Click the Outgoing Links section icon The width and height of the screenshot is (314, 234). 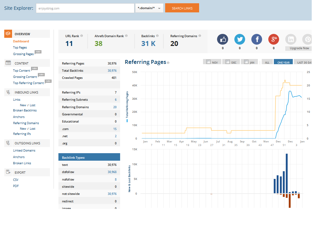coord(8,143)
